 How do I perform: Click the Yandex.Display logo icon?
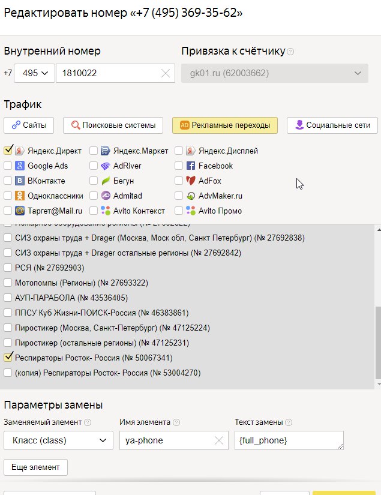(190, 151)
